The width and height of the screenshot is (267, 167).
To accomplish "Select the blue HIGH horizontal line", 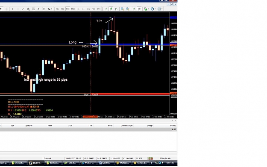I will tap(135, 44).
